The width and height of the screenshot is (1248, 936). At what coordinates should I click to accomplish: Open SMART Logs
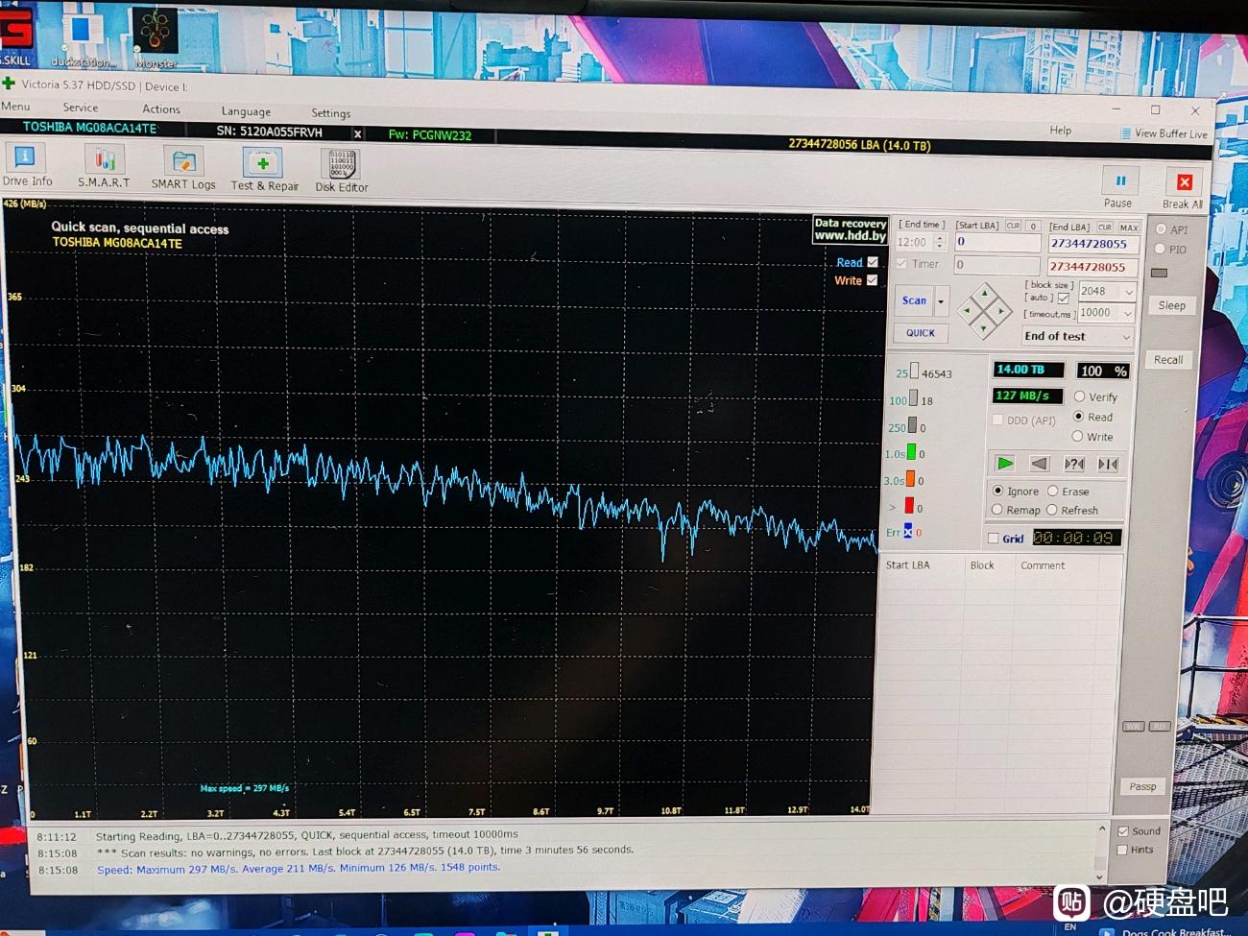coord(183,169)
